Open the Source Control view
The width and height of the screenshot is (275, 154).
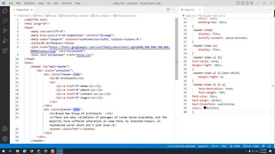point(5,31)
